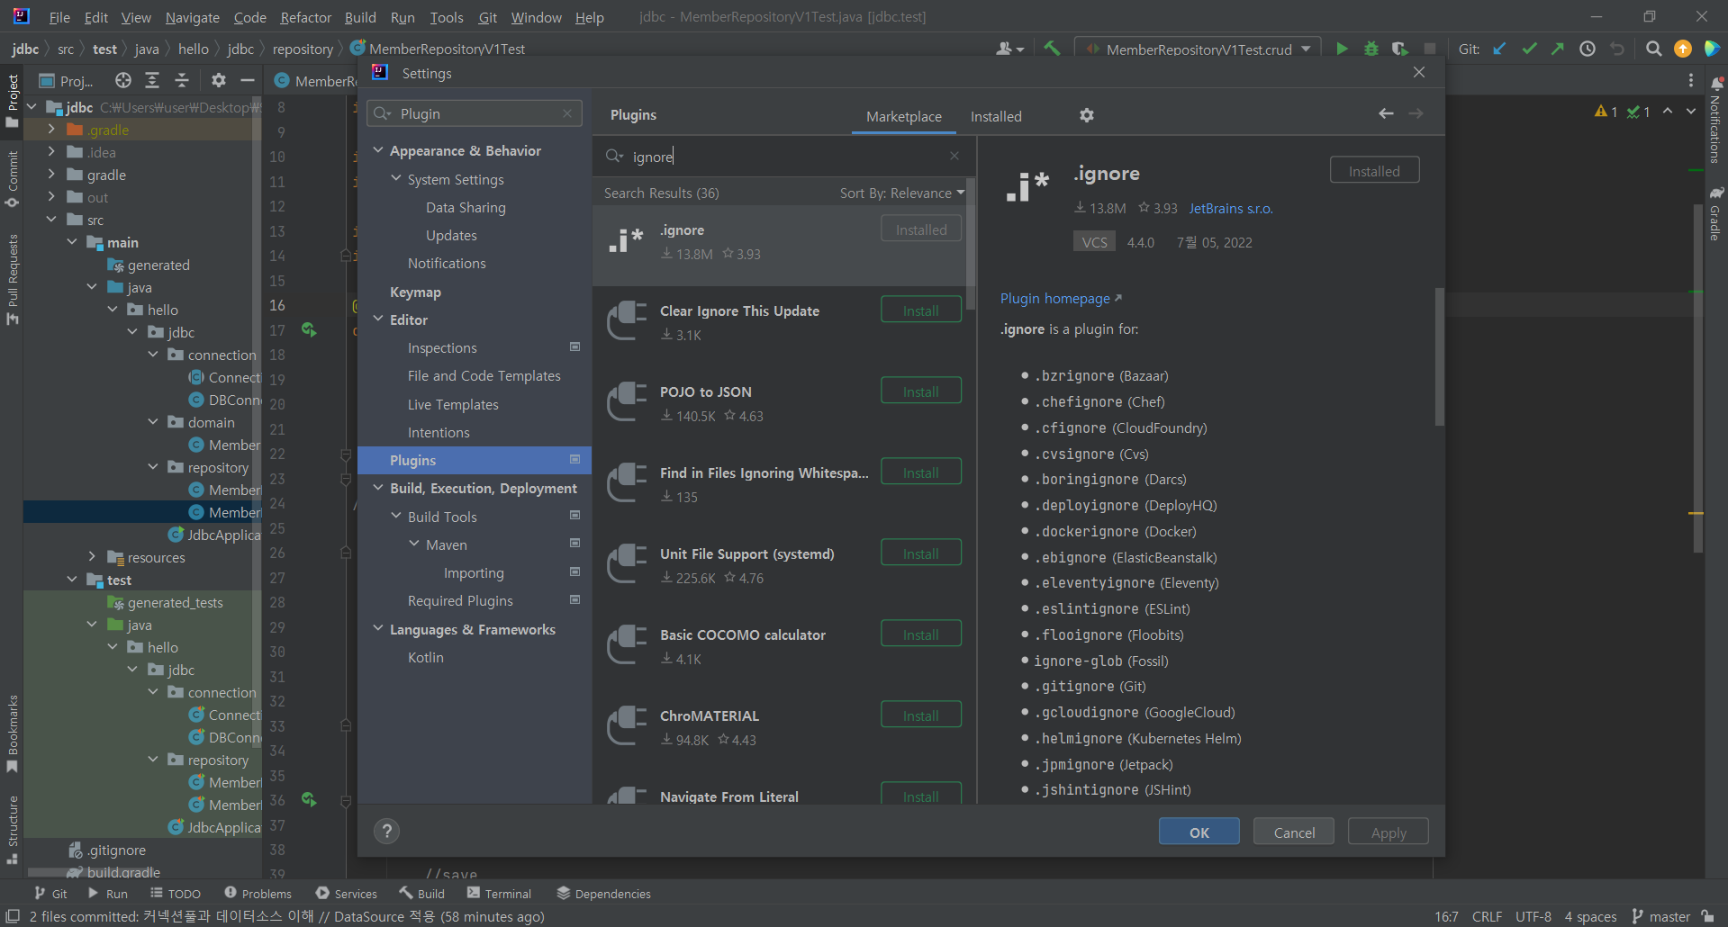Screen dimensions: 1728x927
Task: Run with Coverage icon in toolbar
Action: coord(1399,49)
